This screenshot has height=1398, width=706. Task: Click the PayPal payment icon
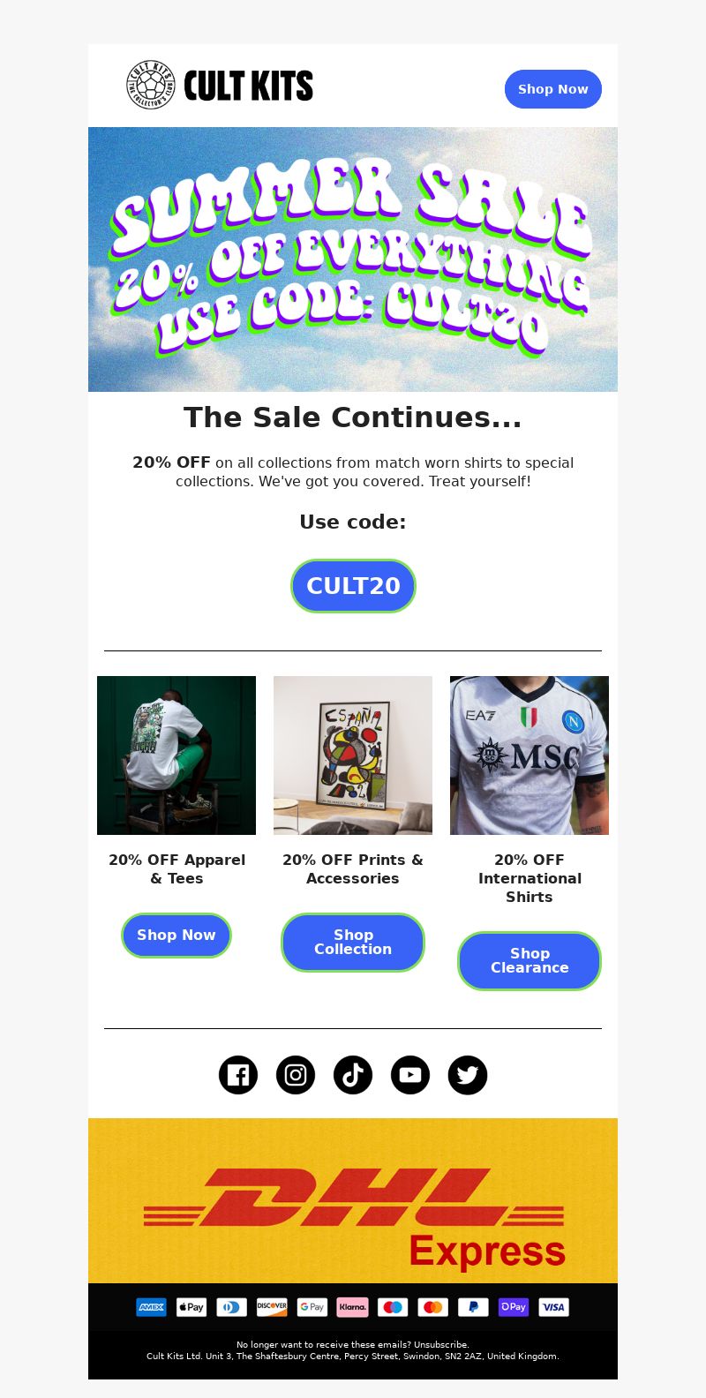pos(473,1307)
